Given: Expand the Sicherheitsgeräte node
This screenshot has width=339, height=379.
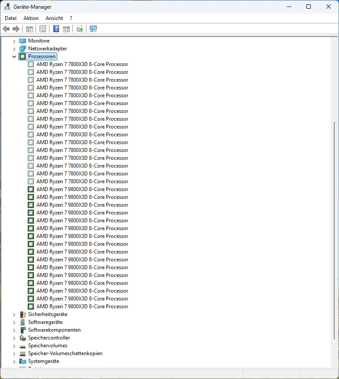Looking at the screenshot, I should [x=14, y=315].
